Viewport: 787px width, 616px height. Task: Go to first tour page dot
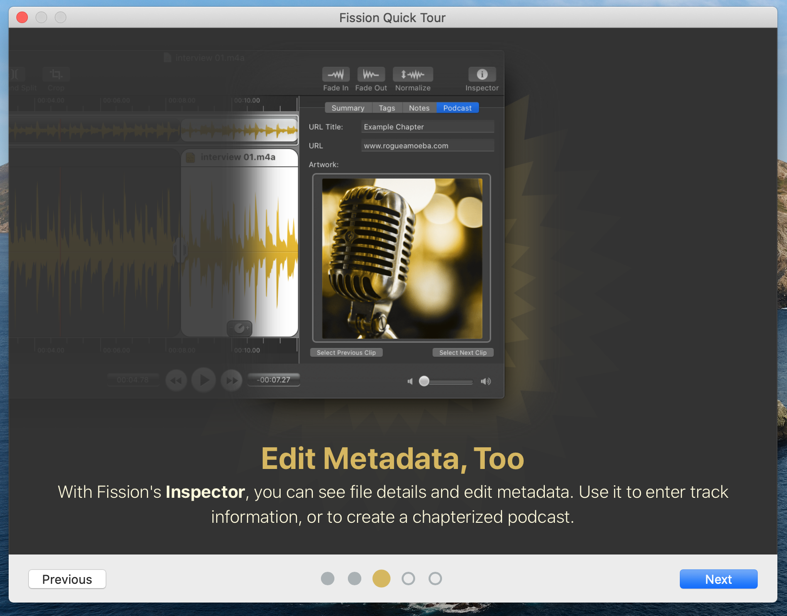coord(328,579)
